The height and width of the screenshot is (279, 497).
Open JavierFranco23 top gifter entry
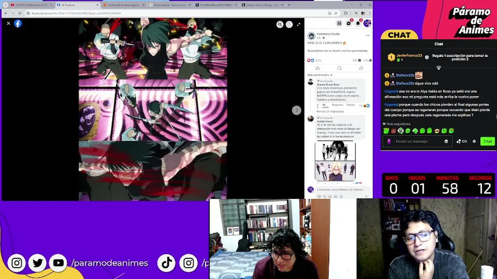(x=405, y=57)
